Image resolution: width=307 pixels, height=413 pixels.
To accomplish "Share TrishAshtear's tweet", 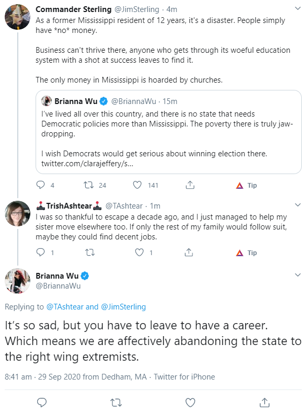I will click(189, 253).
